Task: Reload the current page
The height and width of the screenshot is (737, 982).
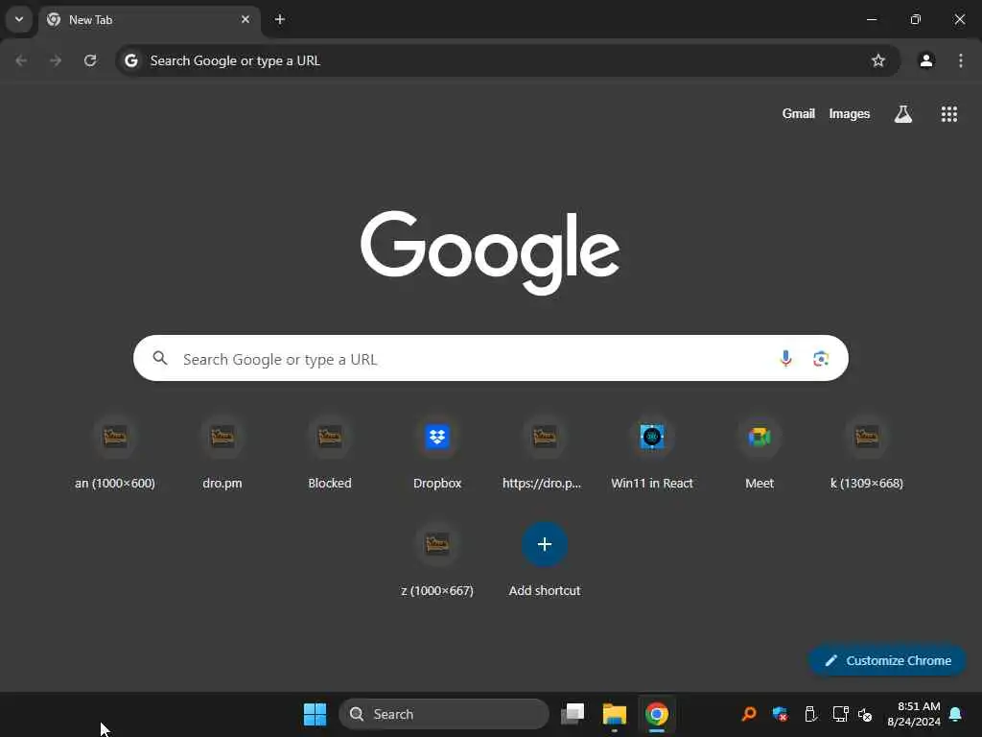Action: [90, 60]
